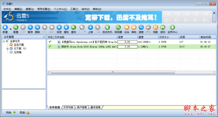218x117 pixels.
Task: Click the 3.2% progress bar
Action: pyautogui.click(x=127, y=47)
